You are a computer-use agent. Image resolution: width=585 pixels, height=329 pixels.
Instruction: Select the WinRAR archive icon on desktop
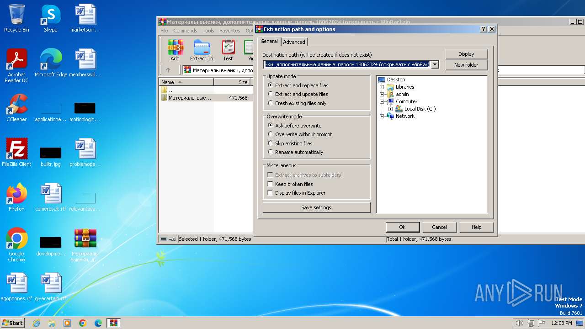pyautogui.click(x=85, y=245)
